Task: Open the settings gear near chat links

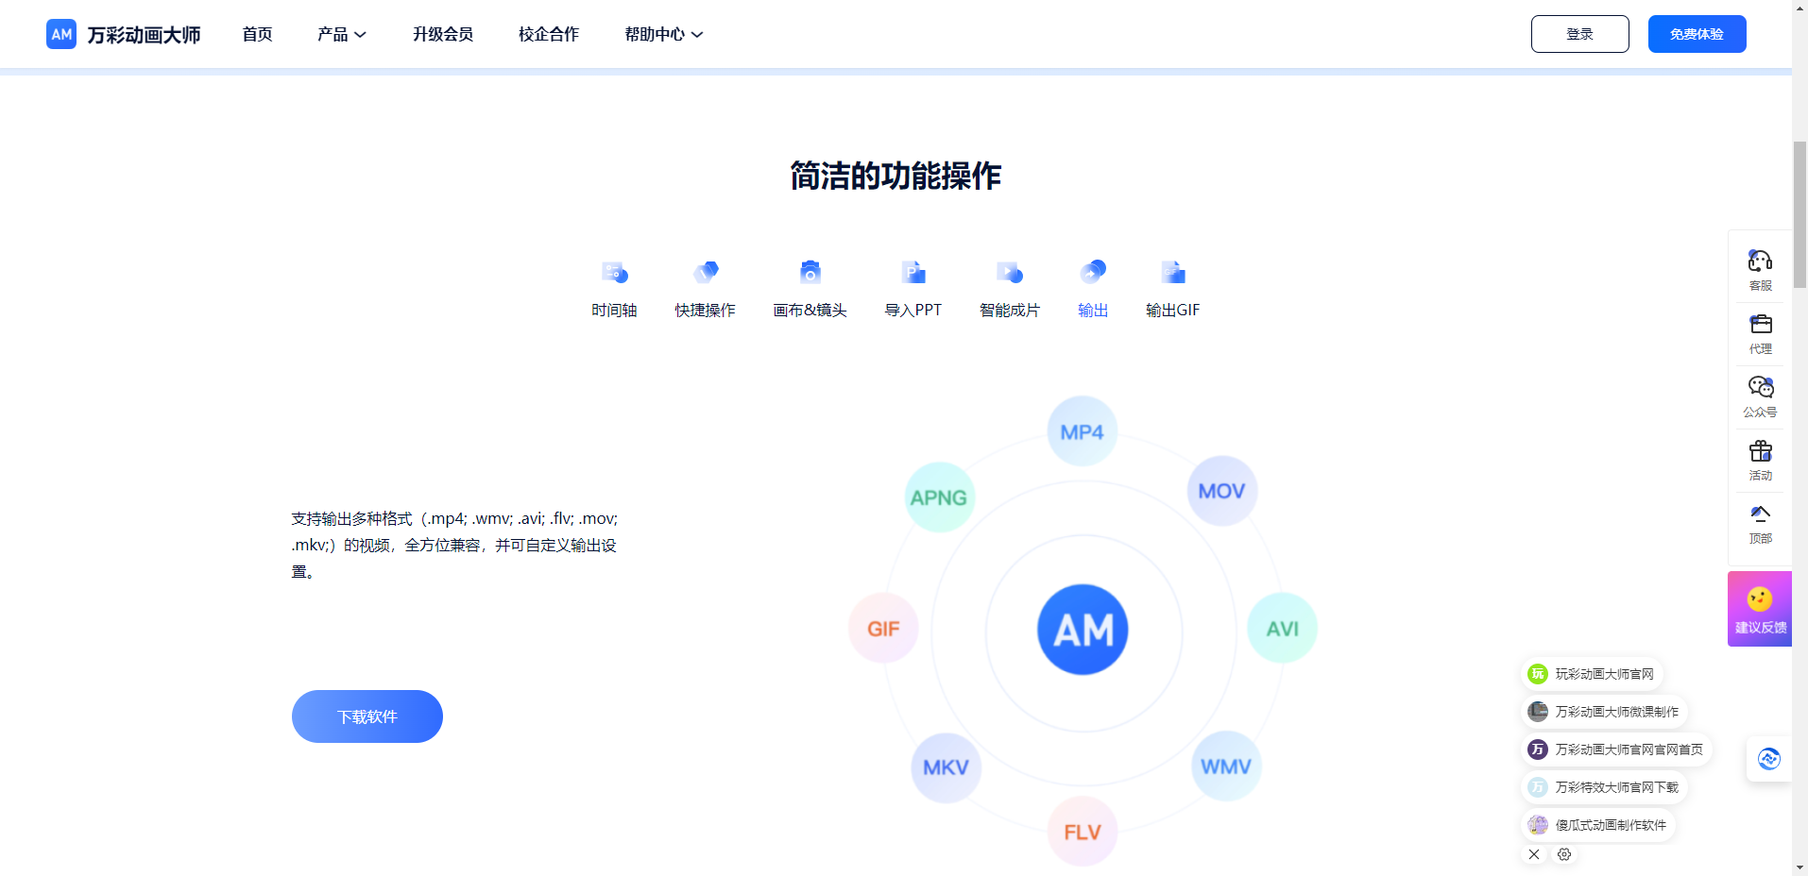Action: (1563, 854)
